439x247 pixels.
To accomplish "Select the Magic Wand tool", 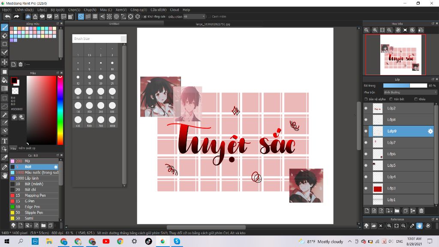I will [x=4, y=114].
